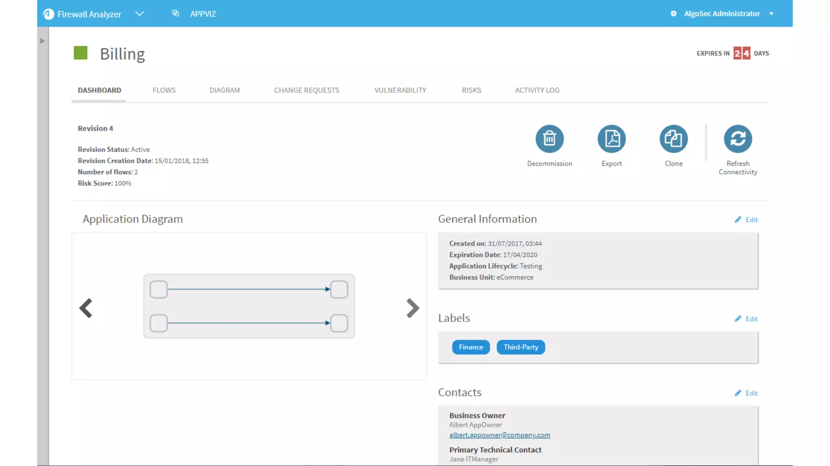
Task: Click the Finance label tag
Action: click(471, 347)
